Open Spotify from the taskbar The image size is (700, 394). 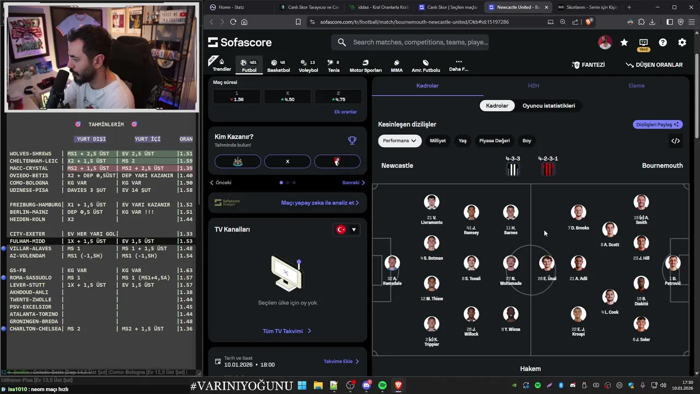pos(382,385)
